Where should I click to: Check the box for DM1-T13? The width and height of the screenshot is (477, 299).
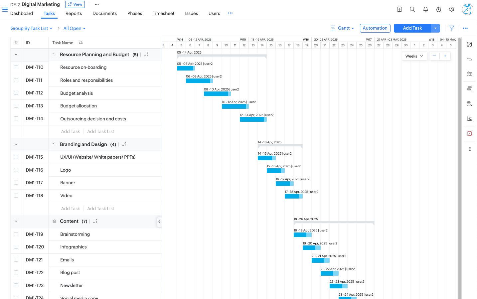(16, 106)
